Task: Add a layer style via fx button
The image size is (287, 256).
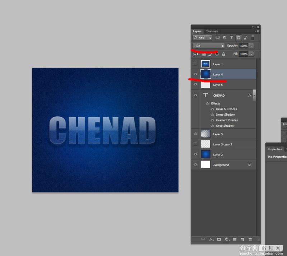Action: click(211, 239)
